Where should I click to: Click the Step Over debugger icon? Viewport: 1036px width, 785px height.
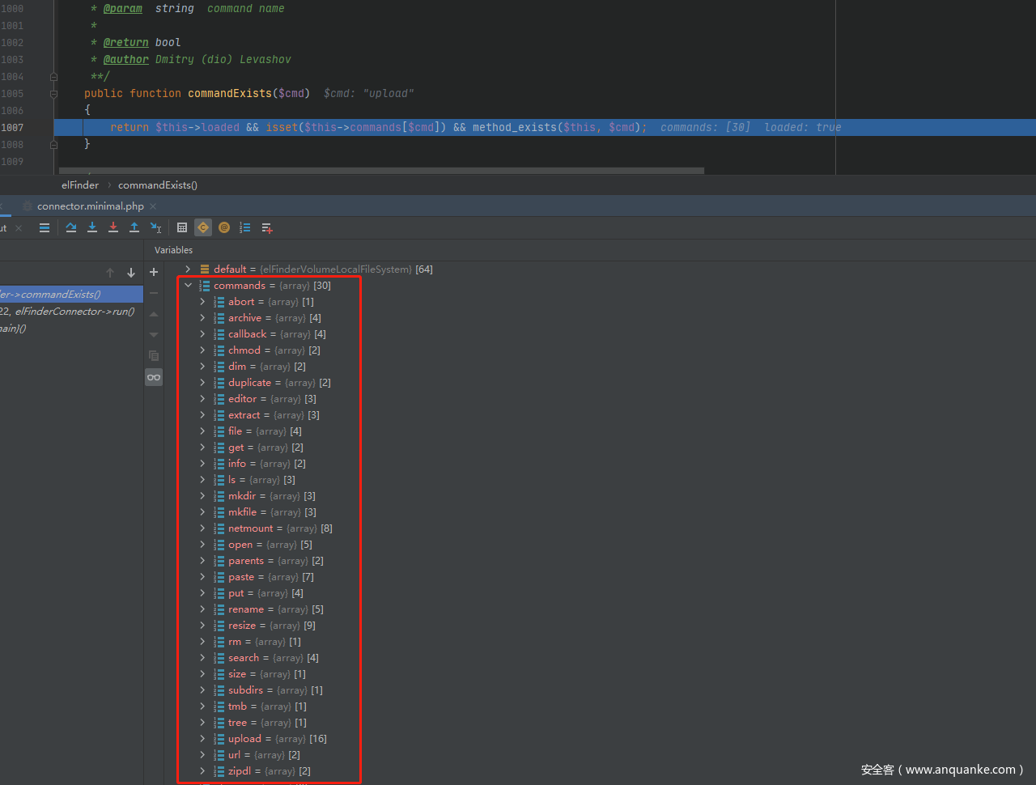coord(71,227)
